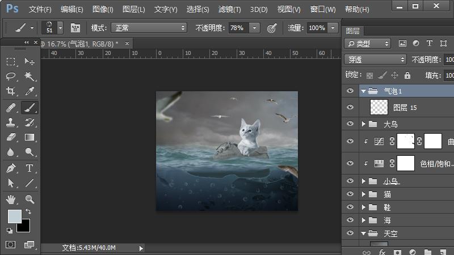This screenshot has width=454, height=255.
Task: Filter layers by pixel layer type
Action: point(402,44)
